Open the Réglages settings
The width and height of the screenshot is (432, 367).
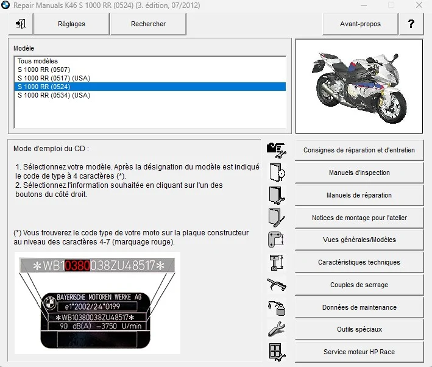point(71,24)
